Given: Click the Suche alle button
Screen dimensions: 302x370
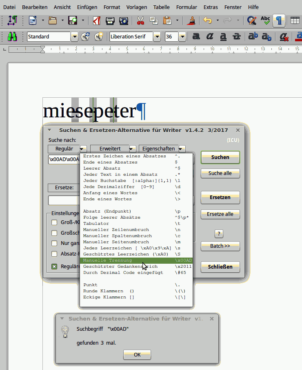Looking at the screenshot, I should (220, 173).
